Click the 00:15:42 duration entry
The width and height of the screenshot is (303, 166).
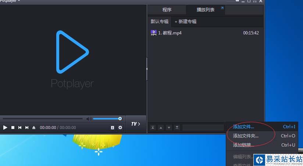[x=251, y=33]
